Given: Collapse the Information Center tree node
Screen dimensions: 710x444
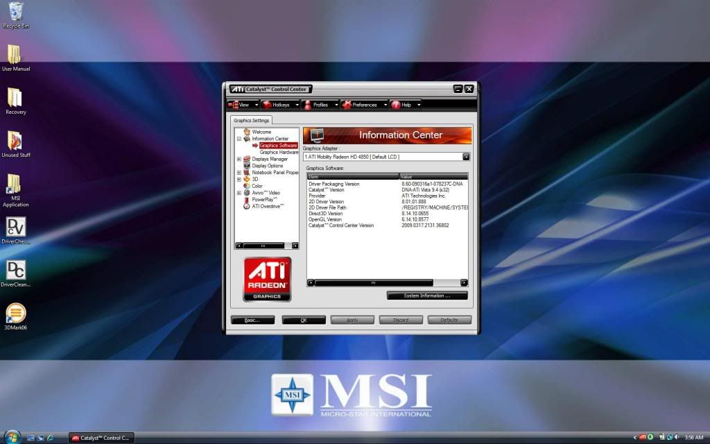Looking at the screenshot, I should point(239,139).
